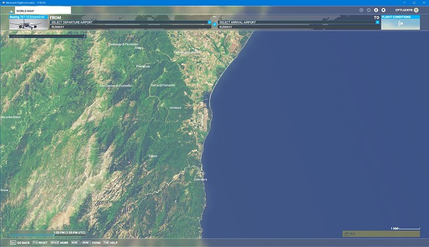Open the Flight Conditions panel
This screenshot has height=247, width=429.
tap(400, 22)
